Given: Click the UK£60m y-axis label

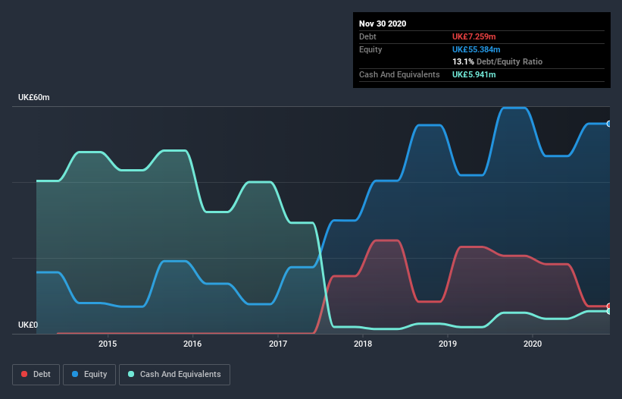Looking at the screenshot, I should pyautogui.click(x=34, y=97).
